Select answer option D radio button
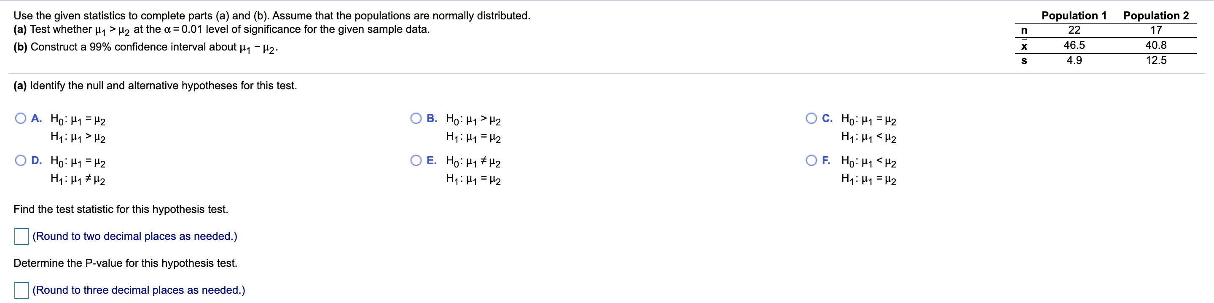1214x303 pixels. [x=20, y=160]
